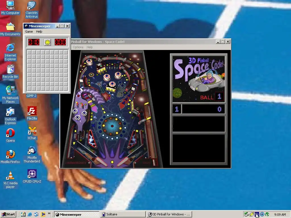291x218 pixels.
Task: Select the Mozilla Thunderbird shortcut
Action: pyautogui.click(x=32, y=154)
